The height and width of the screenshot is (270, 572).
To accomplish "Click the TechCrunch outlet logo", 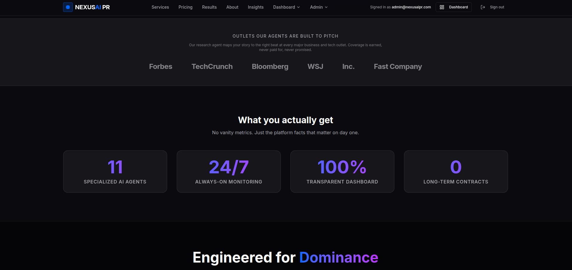I will [212, 67].
